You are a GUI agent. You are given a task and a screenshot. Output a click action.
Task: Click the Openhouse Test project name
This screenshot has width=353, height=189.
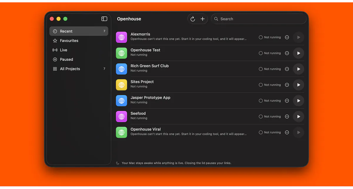tap(145, 50)
